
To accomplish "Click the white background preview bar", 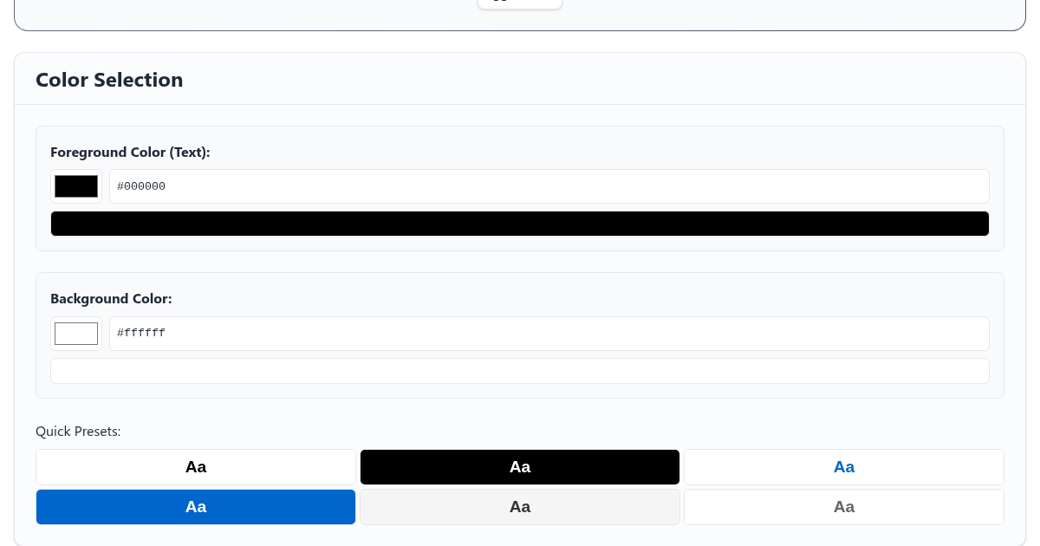I will point(520,371).
